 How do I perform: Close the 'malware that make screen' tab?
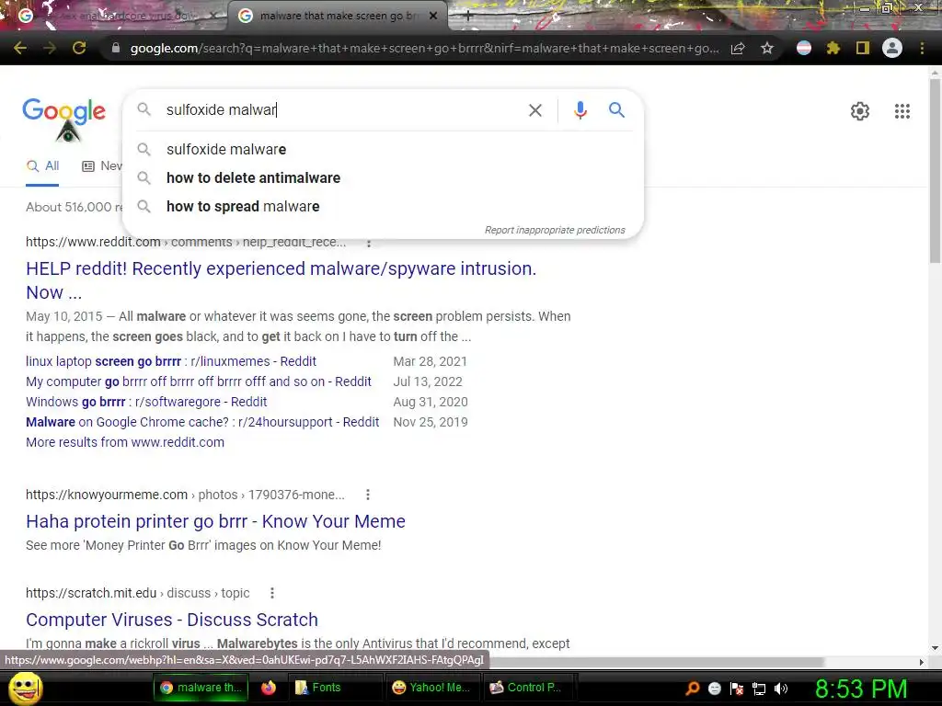[433, 17]
